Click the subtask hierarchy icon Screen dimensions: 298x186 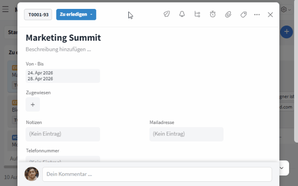(197, 14)
